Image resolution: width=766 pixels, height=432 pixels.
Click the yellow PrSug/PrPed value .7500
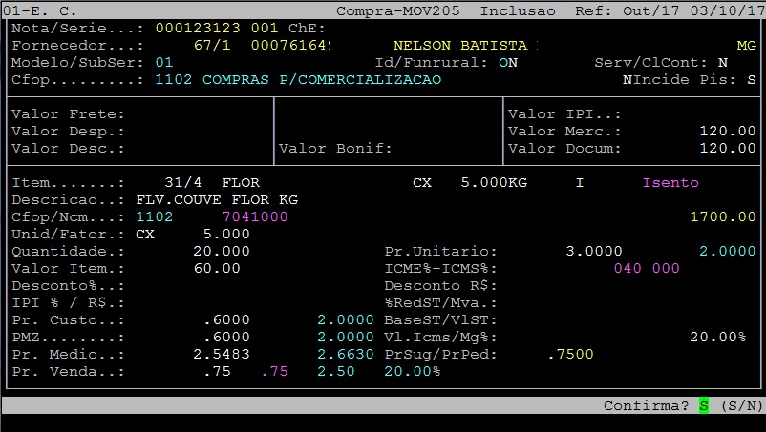tap(570, 354)
